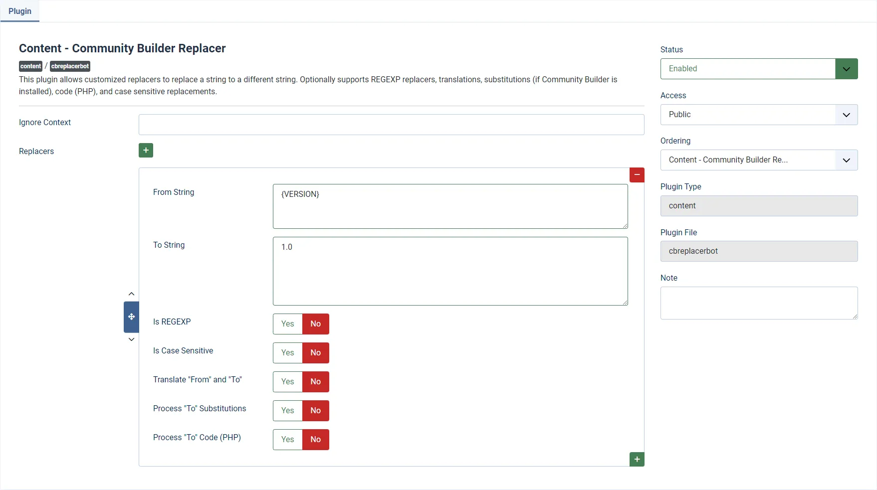Add replacer using bottom-right green plus icon
Viewport: 877px width, 490px height.
[x=637, y=459]
